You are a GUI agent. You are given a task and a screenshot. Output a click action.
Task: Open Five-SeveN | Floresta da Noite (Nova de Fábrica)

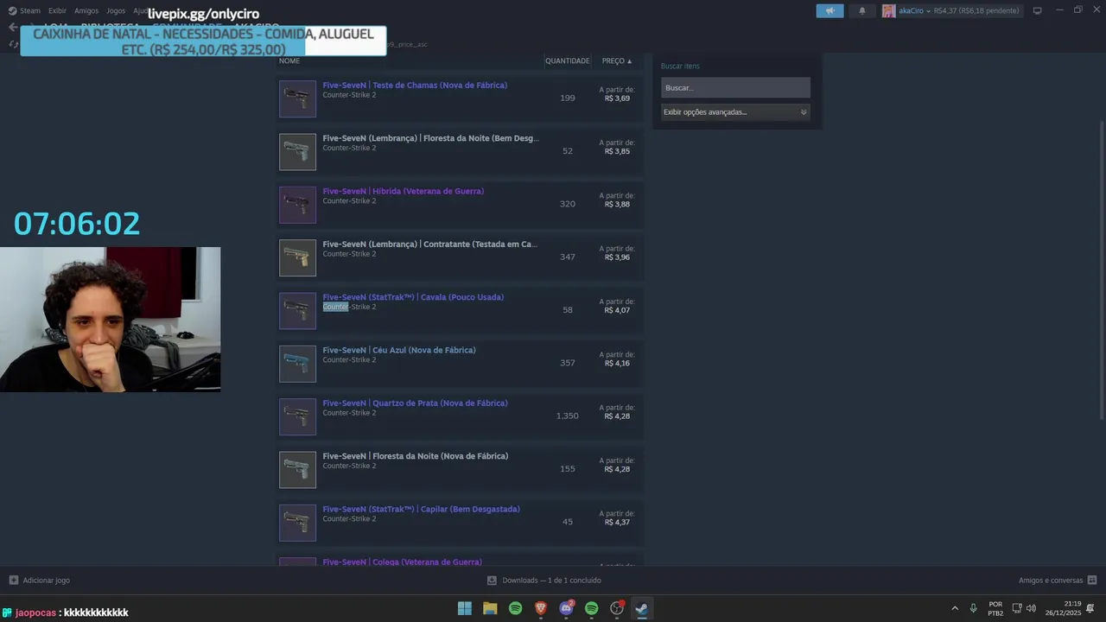pyautogui.click(x=415, y=456)
